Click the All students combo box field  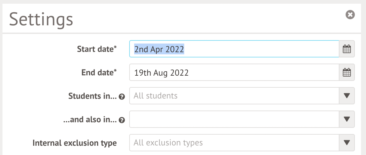234,96
